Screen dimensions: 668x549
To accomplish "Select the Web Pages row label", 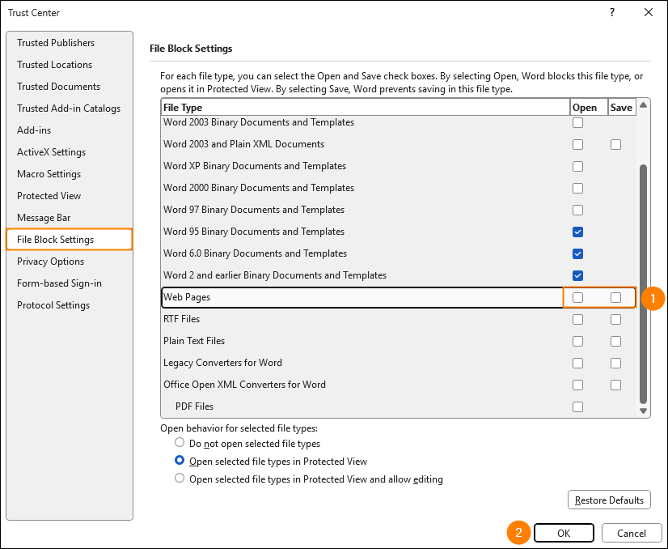I will pyautogui.click(x=187, y=297).
